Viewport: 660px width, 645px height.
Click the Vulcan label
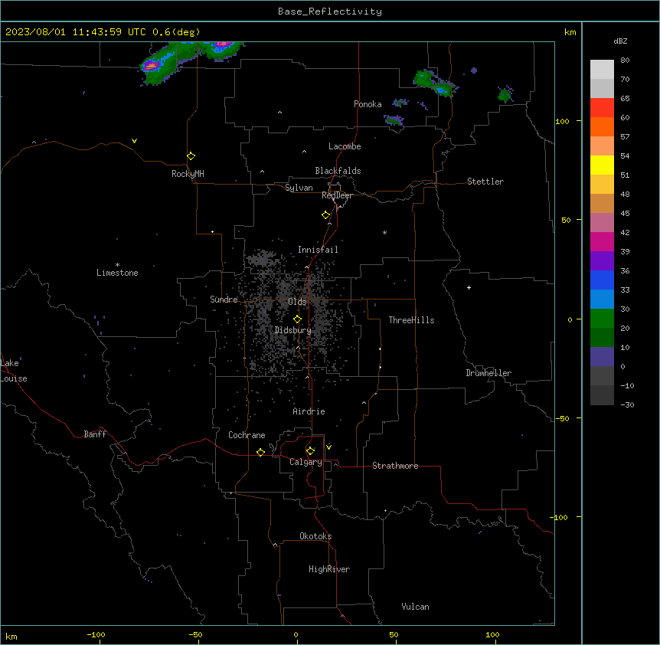(416, 607)
